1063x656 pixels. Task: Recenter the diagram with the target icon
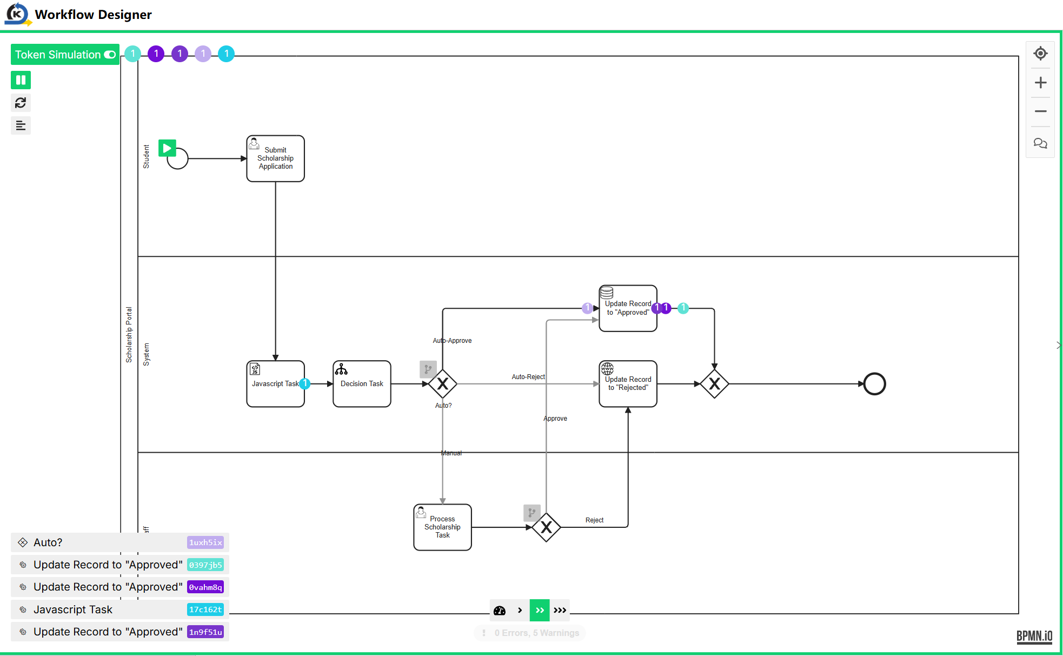tap(1040, 54)
